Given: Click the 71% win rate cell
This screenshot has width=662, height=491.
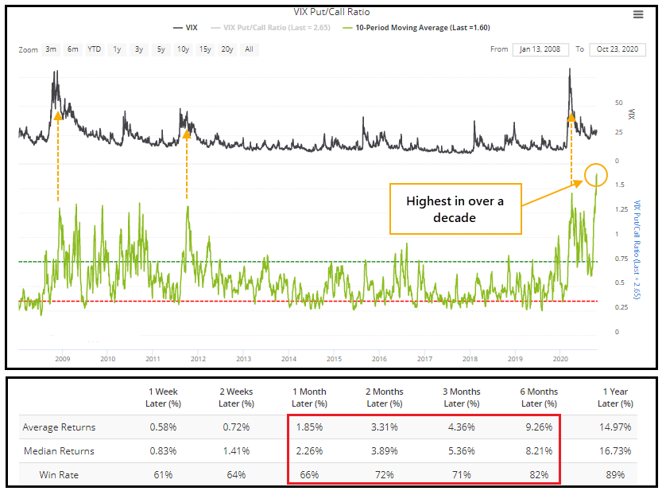Looking at the screenshot, I should (462, 475).
